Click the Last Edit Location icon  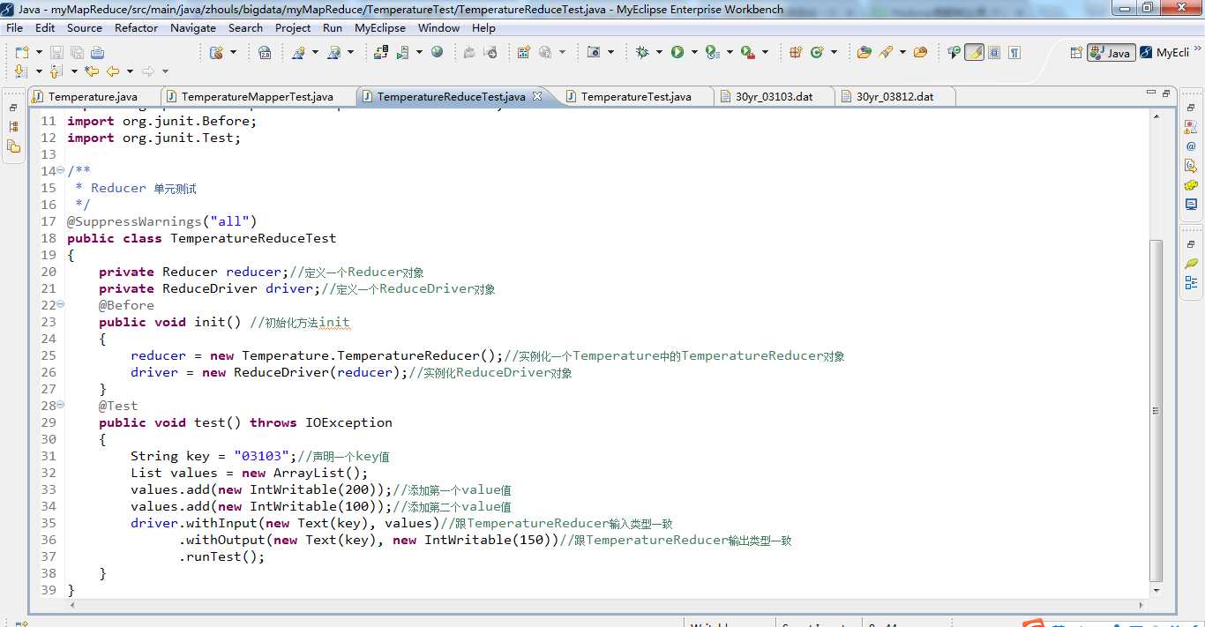[91, 71]
